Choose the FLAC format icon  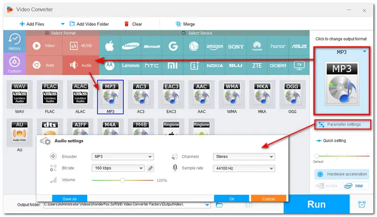[x=50, y=94]
